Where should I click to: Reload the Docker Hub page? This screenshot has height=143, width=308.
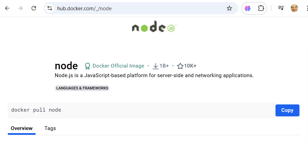pos(34,8)
